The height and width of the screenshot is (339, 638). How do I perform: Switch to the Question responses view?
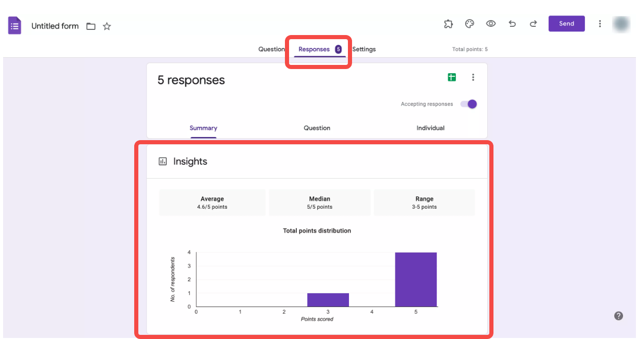(317, 128)
